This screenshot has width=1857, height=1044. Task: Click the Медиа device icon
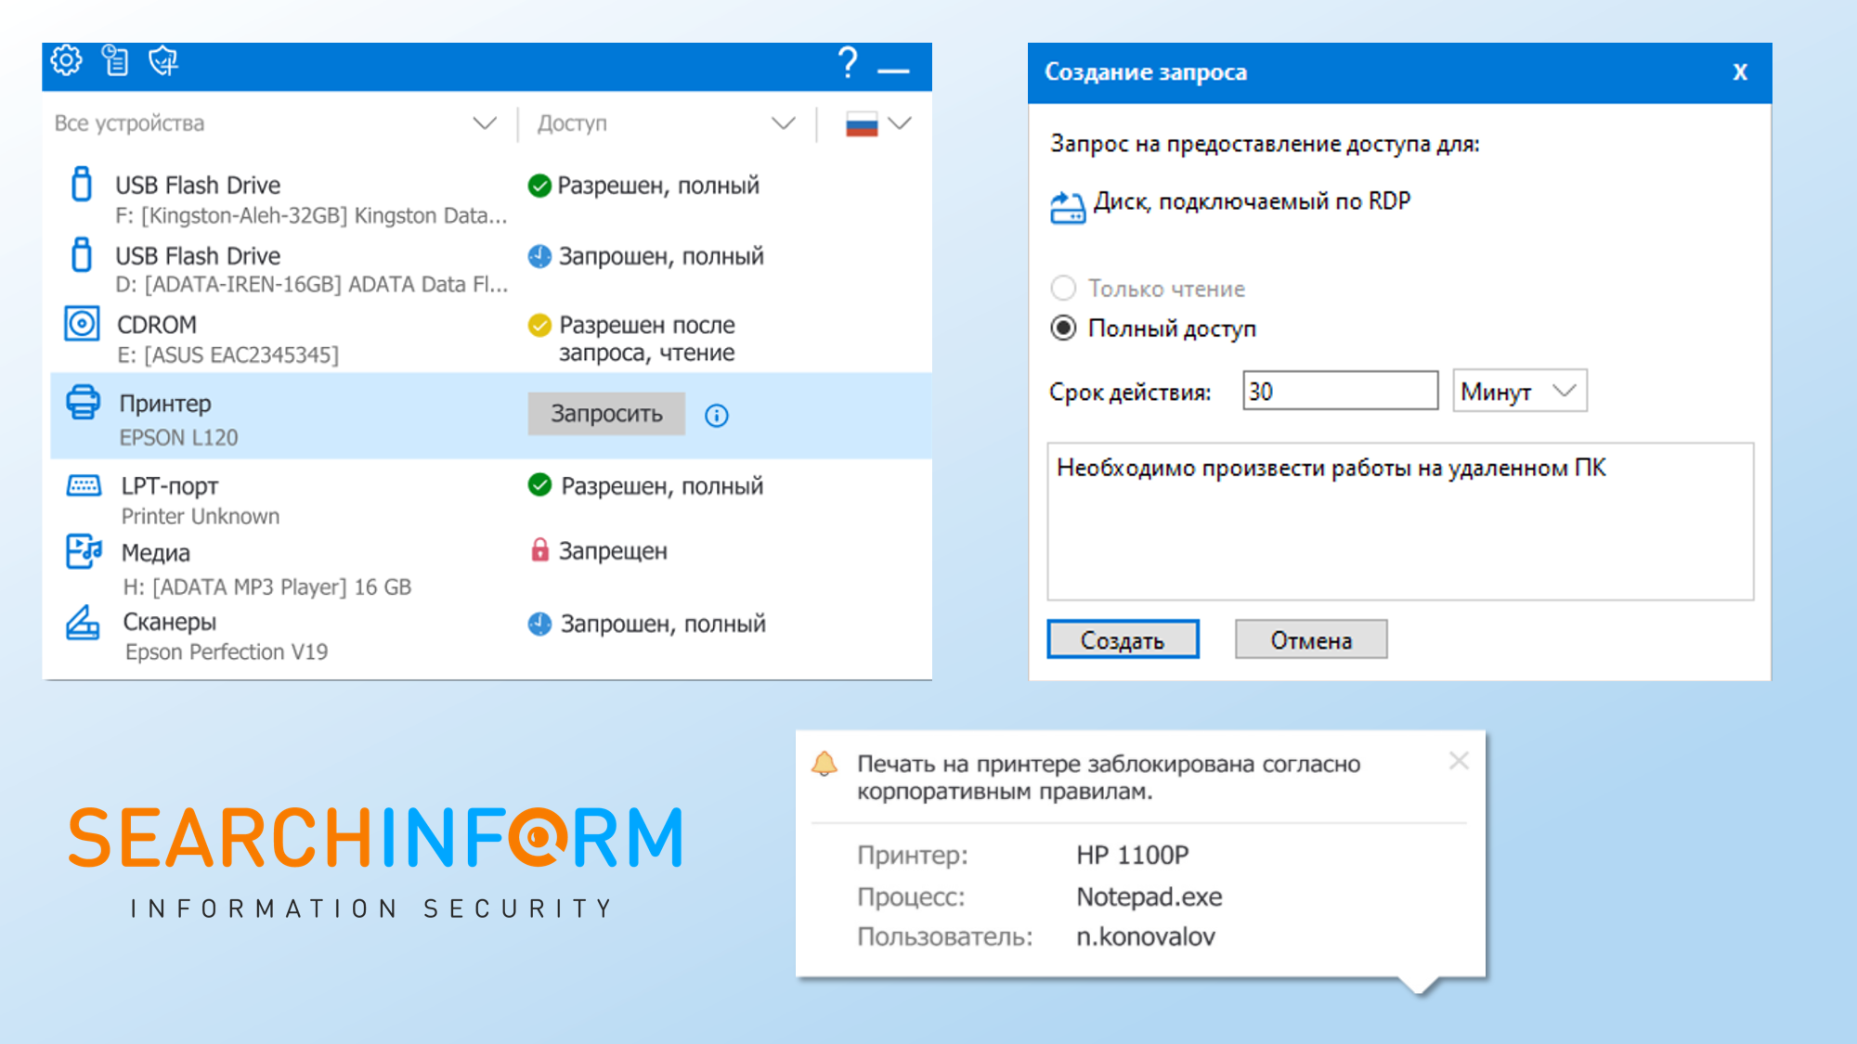[84, 551]
